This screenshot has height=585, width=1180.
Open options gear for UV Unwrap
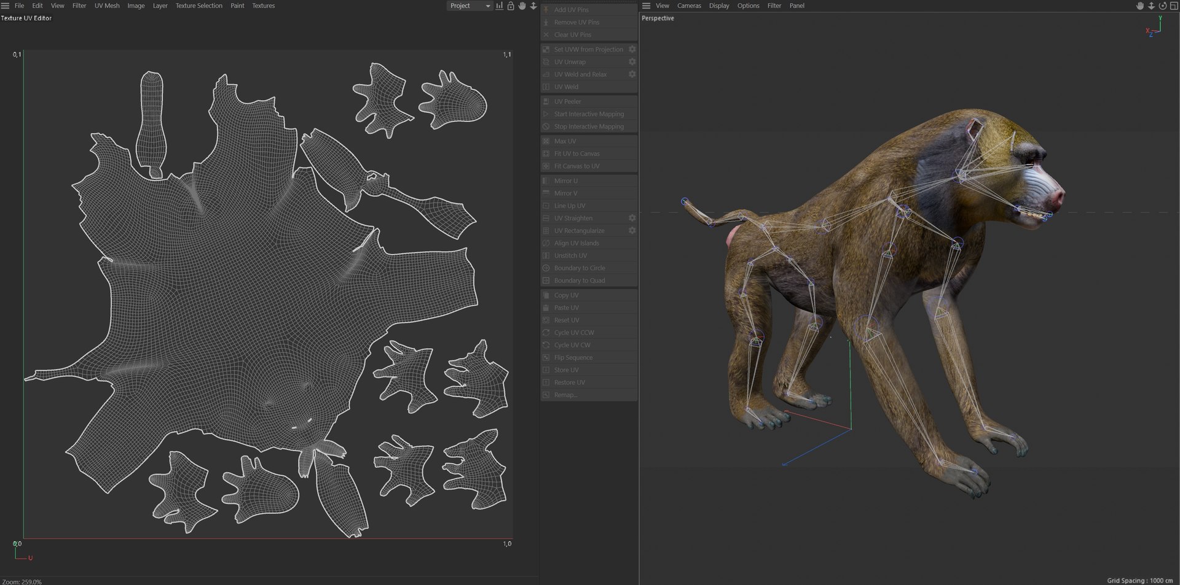pos(632,61)
